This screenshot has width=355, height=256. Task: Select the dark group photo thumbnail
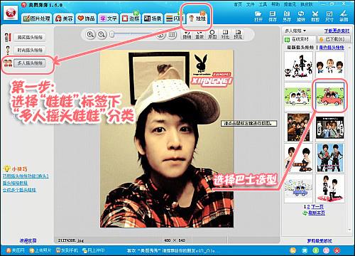click(x=299, y=127)
